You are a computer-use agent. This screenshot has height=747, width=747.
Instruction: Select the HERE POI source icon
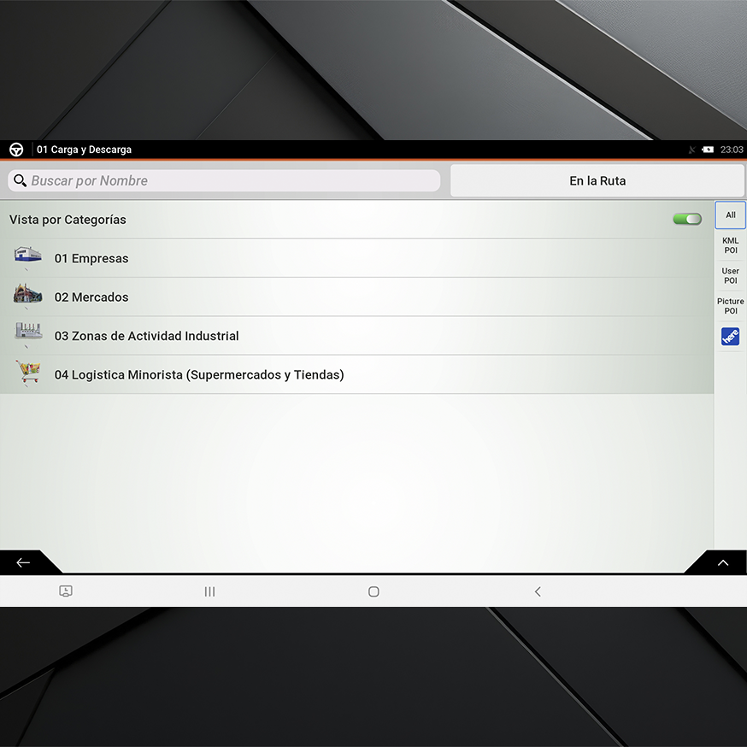click(730, 337)
